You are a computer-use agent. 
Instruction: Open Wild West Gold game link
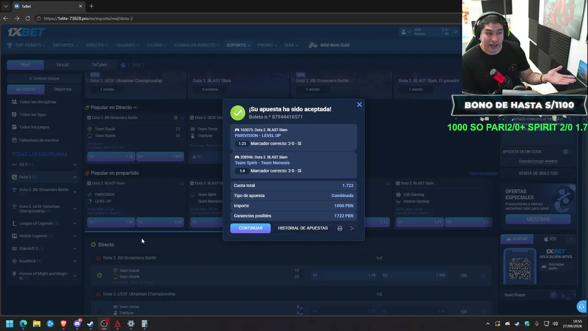pyautogui.click(x=329, y=45)
